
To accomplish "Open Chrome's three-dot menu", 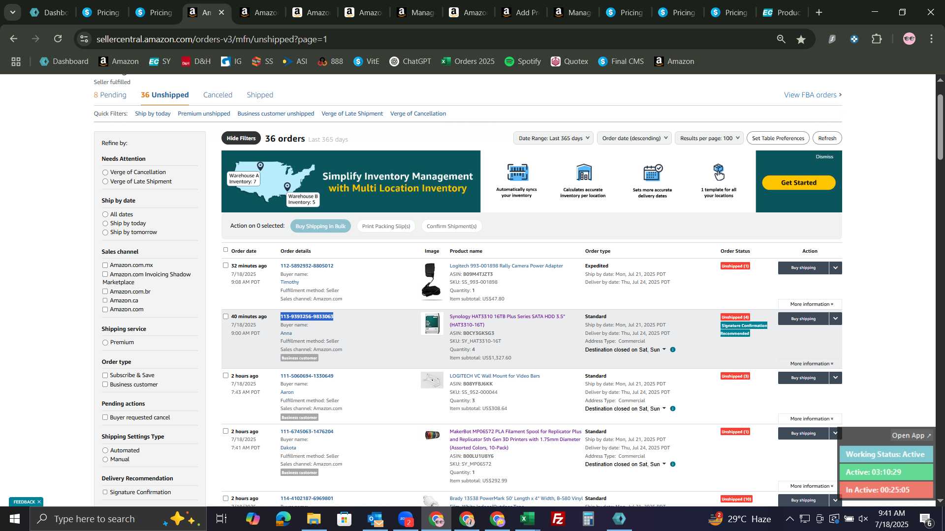I will pyautogui.click(x=932, y=39).
